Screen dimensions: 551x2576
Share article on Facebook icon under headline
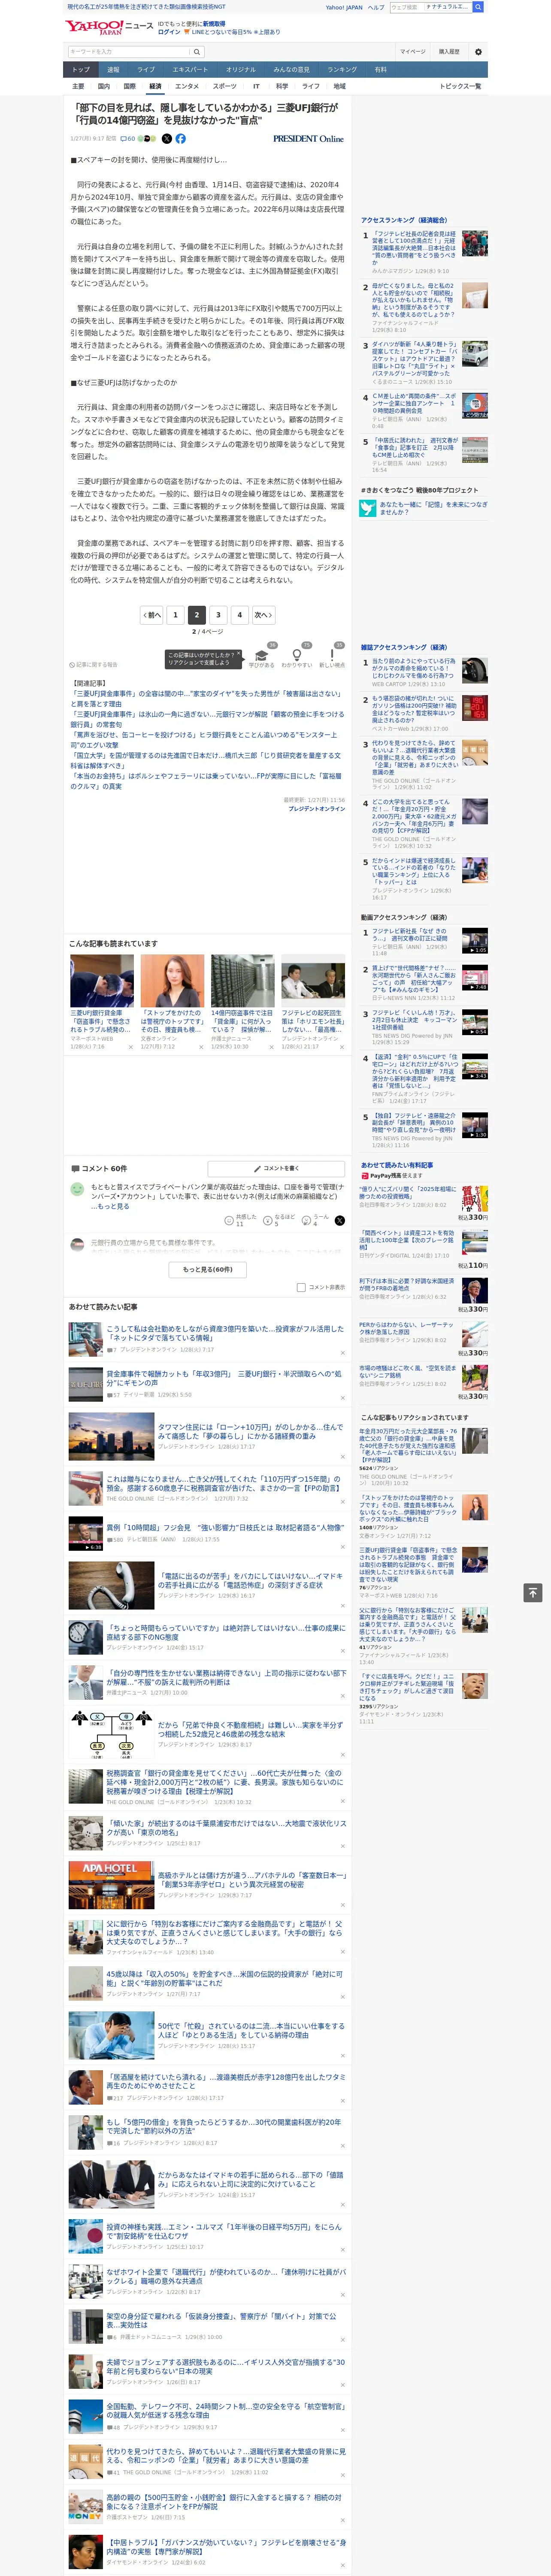click(x=181, y=139)
